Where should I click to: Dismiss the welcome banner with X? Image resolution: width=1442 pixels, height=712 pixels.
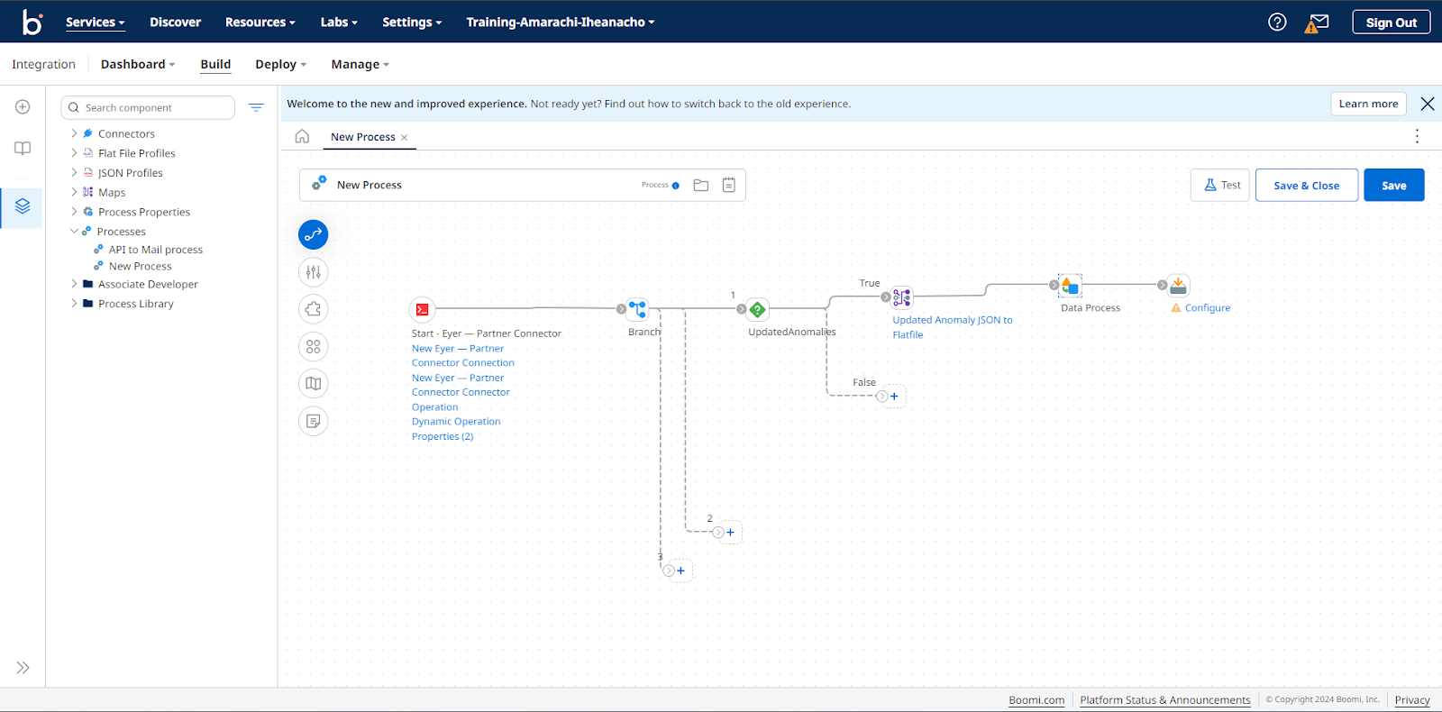(1428, 104)
